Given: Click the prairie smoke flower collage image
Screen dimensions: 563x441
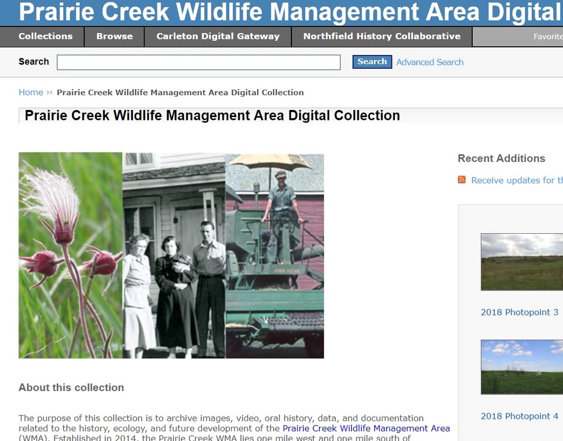Looking at the screenshot, I should (172, 255).
